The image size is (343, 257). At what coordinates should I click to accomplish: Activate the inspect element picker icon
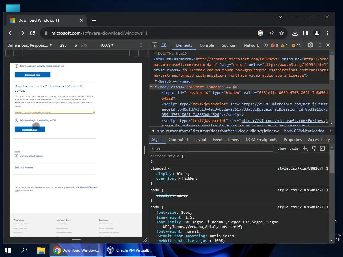click(154, 45)
